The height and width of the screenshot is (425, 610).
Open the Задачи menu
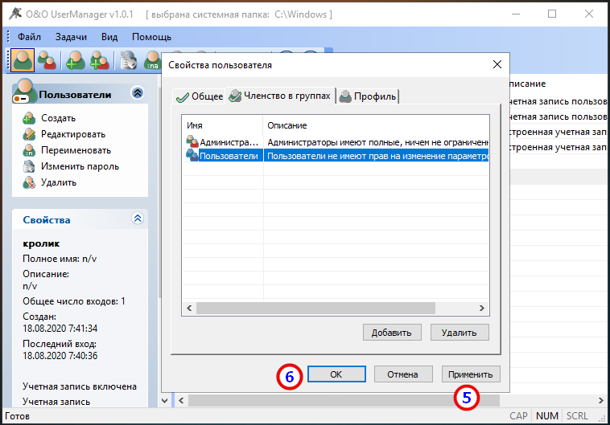[x=71, y=37]
